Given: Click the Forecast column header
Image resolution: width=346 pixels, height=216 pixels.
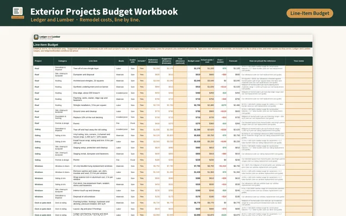Looking at the screenshot, I should pyautogui.click(x=234, y=61).
